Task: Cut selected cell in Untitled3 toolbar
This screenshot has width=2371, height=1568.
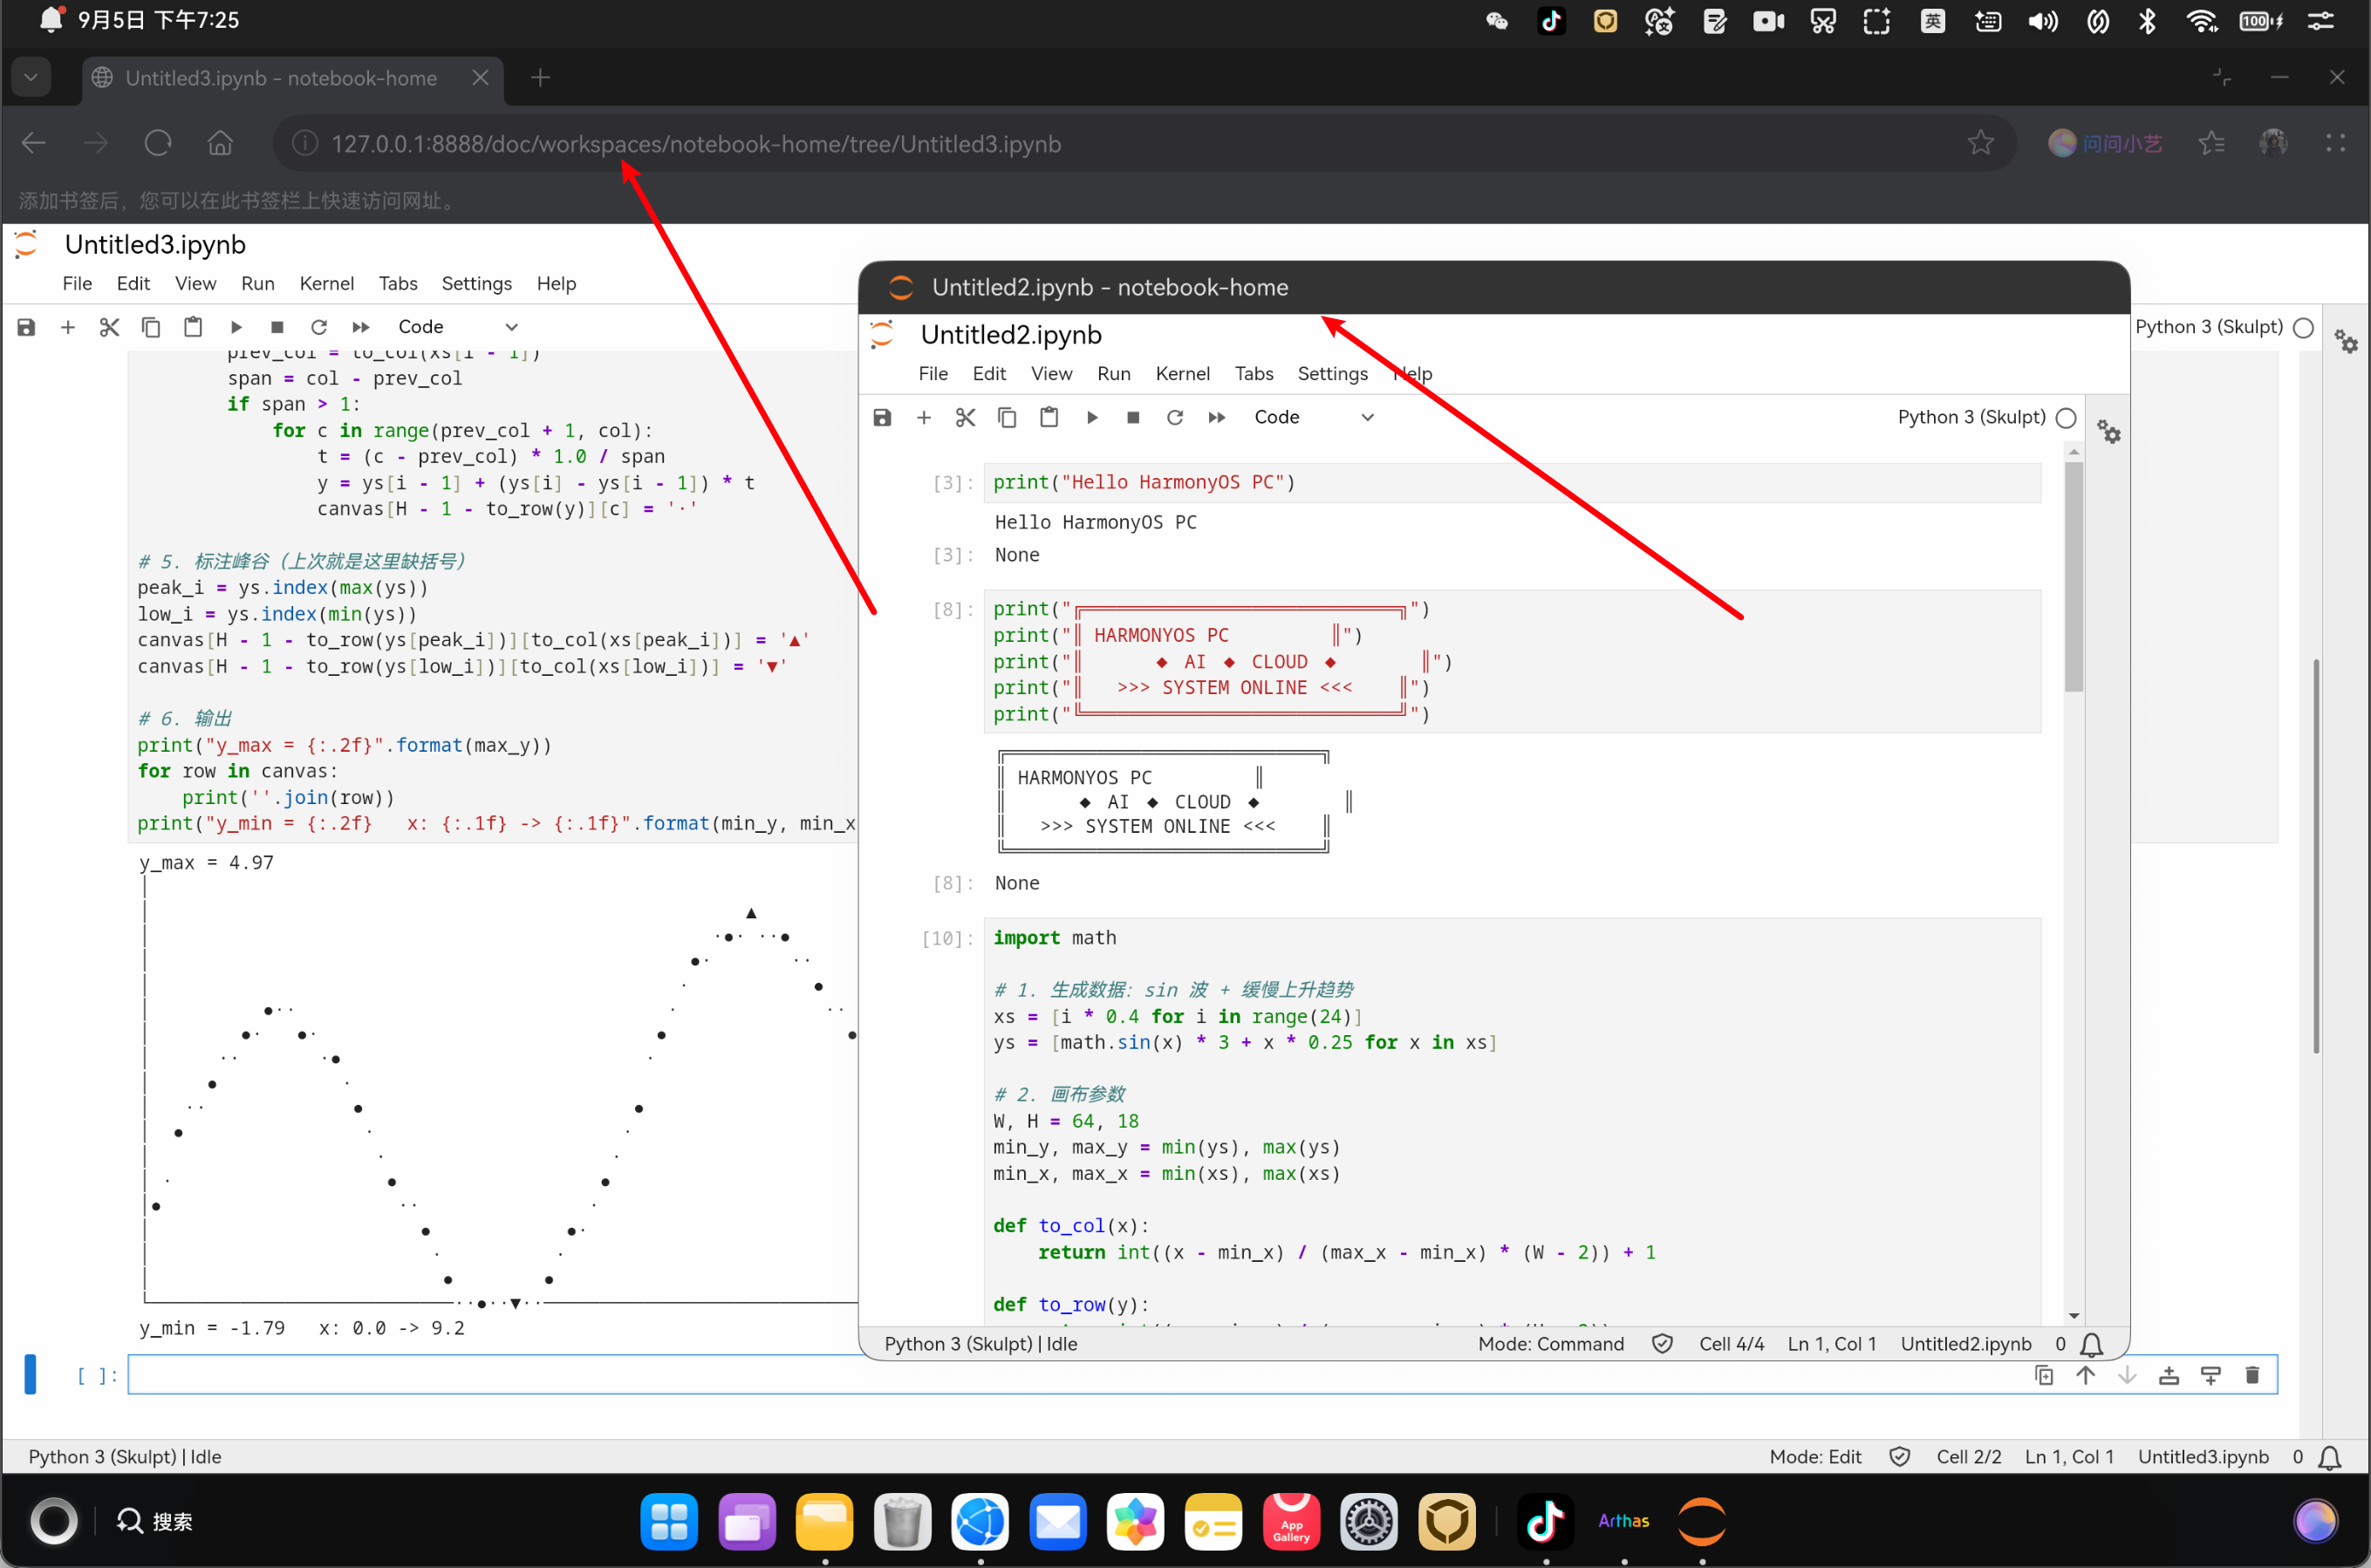Action: click(109, 327)
